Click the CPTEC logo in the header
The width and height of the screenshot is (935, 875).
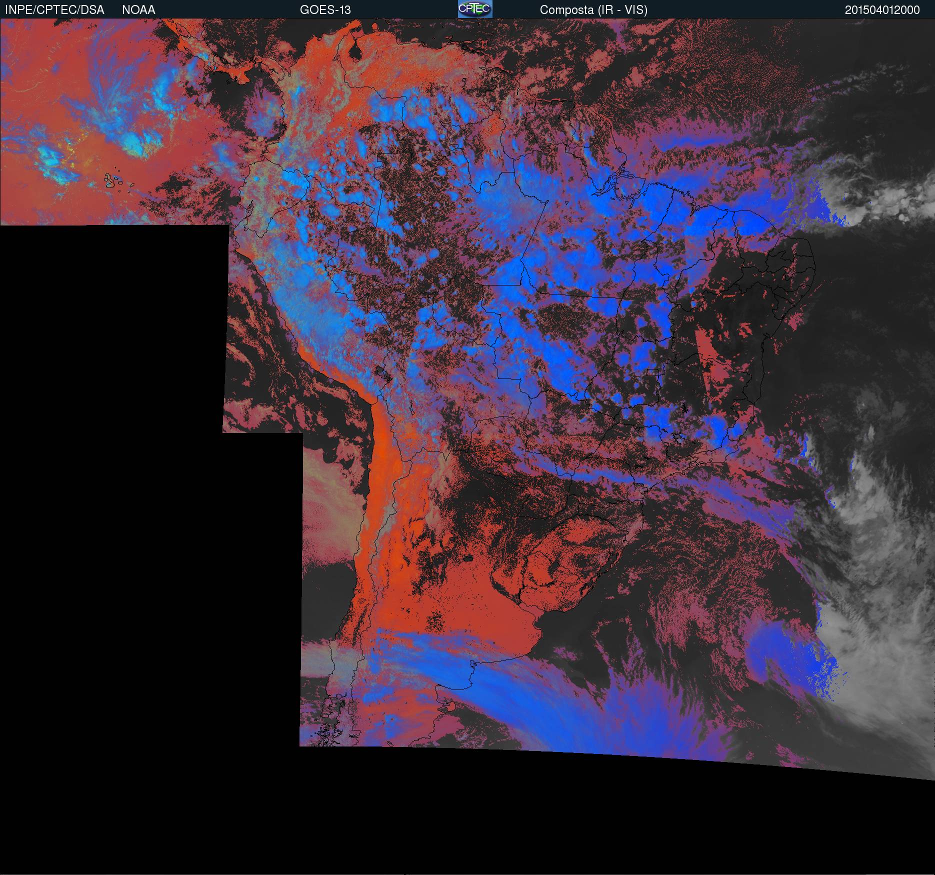coord(475,9)
